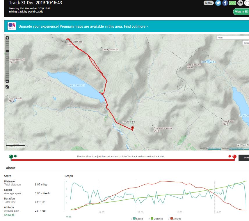Zoom in using the map plus button
The width and height of the screenshot is (249, 221).
coord(7,38)
